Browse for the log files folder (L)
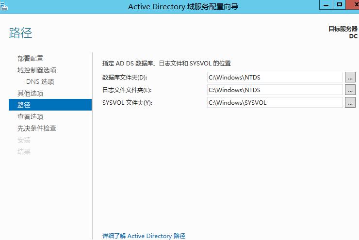 click(350, 90)
